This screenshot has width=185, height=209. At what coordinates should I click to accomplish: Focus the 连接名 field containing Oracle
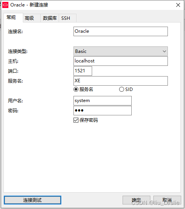pyautogui.click(x=121, y=32)
